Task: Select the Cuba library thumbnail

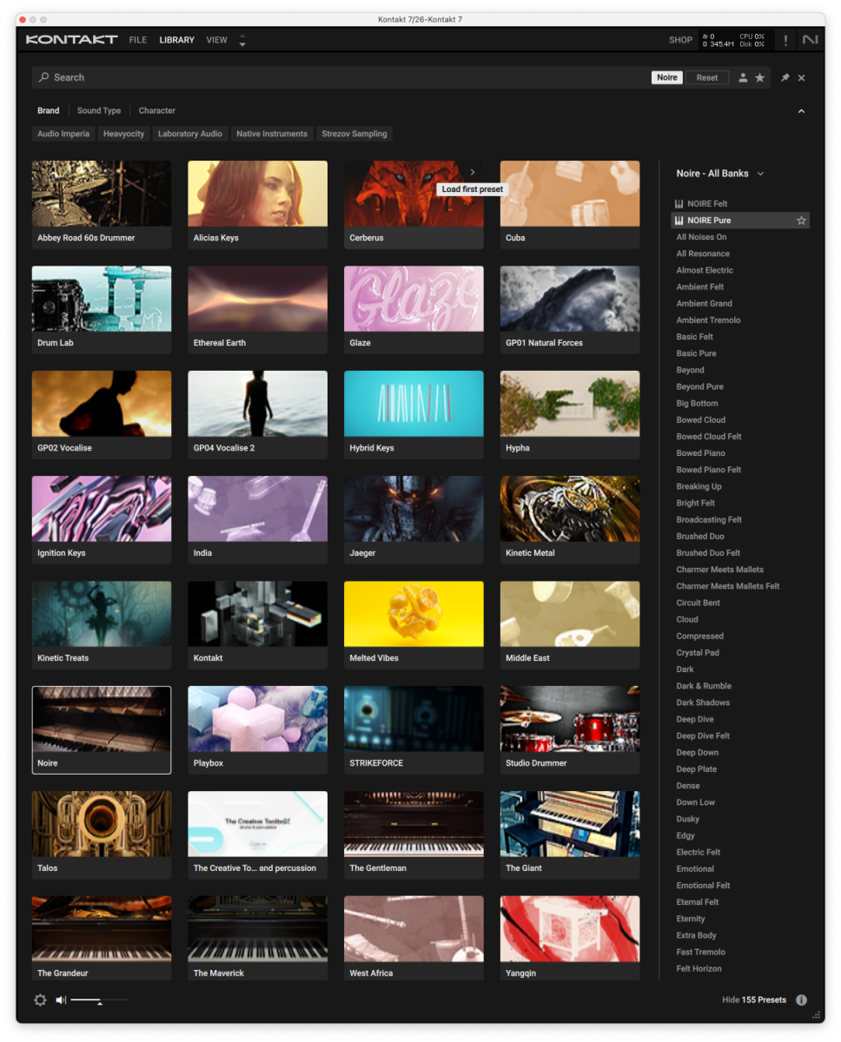Action: click(570, 194)
